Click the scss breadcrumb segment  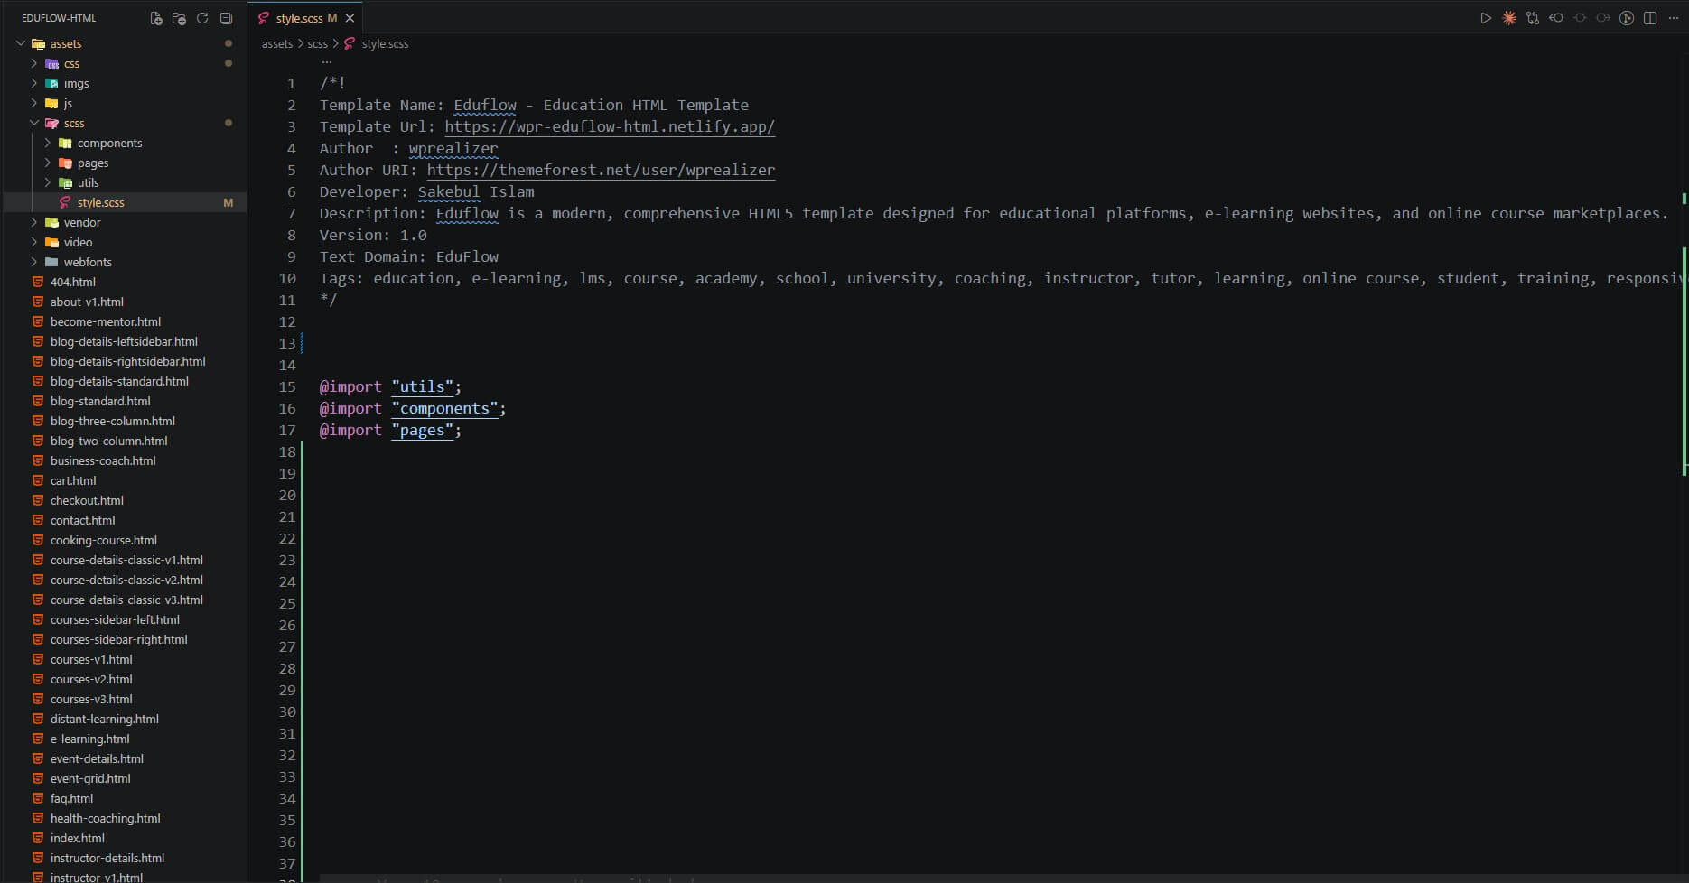point(318,43)
